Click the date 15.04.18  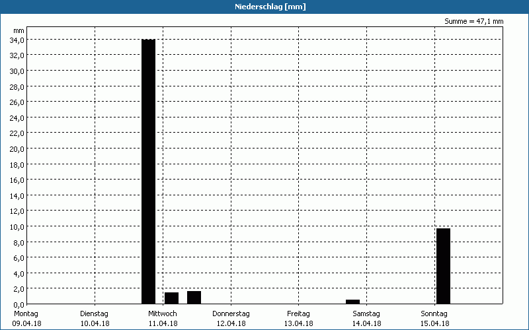(x=435, y=323)
